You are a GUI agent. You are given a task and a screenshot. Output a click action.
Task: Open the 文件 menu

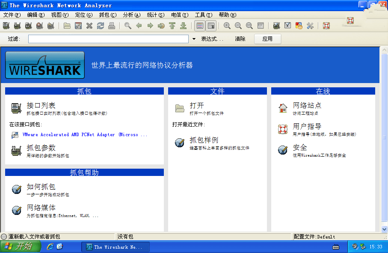point(12,15)
